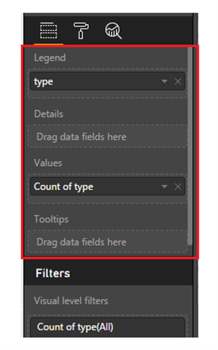Open the Fields pane icon
This screenshot has width=218, height=350.
(x=48, y=30)
